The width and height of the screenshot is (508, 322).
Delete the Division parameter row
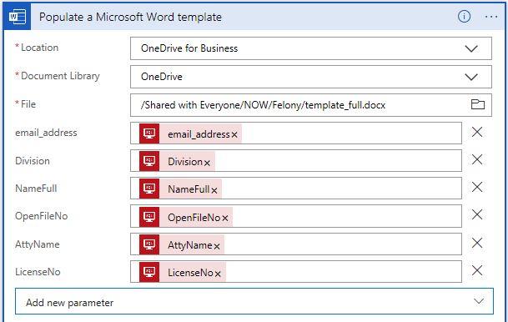click(477, 159)
